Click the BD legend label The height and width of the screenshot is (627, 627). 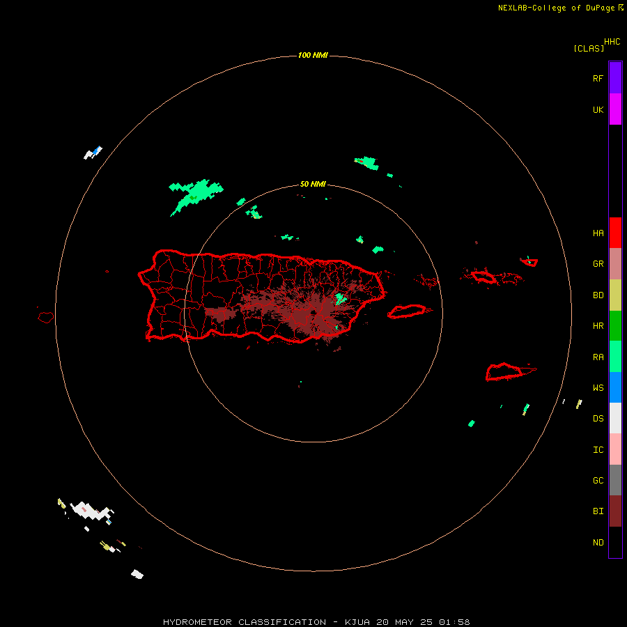tap(598, 295)
